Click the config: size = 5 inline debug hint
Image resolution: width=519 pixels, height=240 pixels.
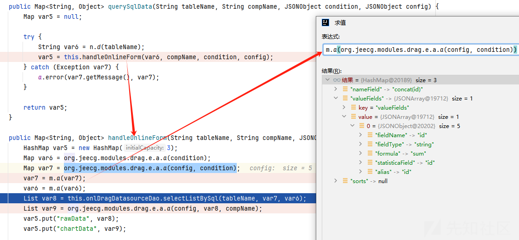(x=281, y=168)
